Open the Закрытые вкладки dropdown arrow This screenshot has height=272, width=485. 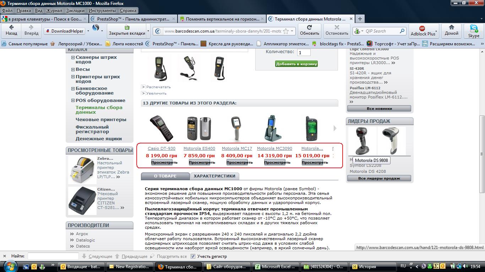[148, 31]
